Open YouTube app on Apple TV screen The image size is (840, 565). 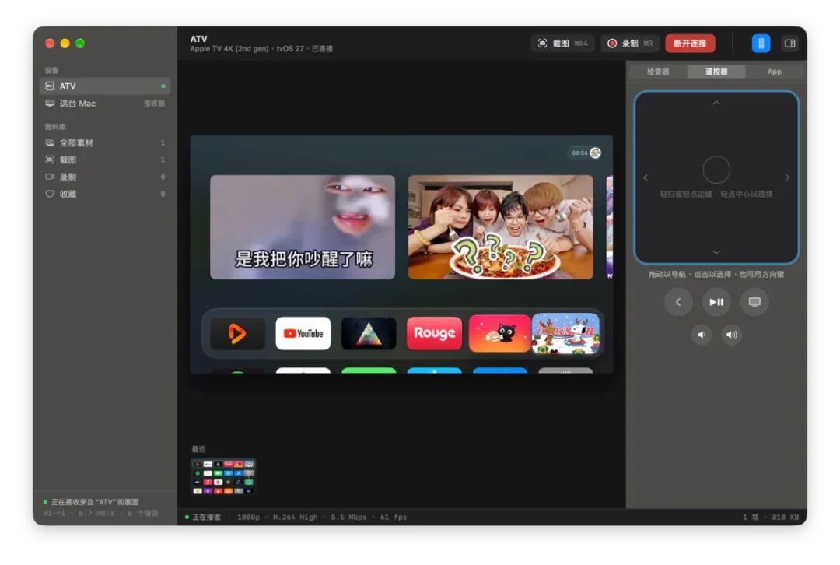click(303, 333)
